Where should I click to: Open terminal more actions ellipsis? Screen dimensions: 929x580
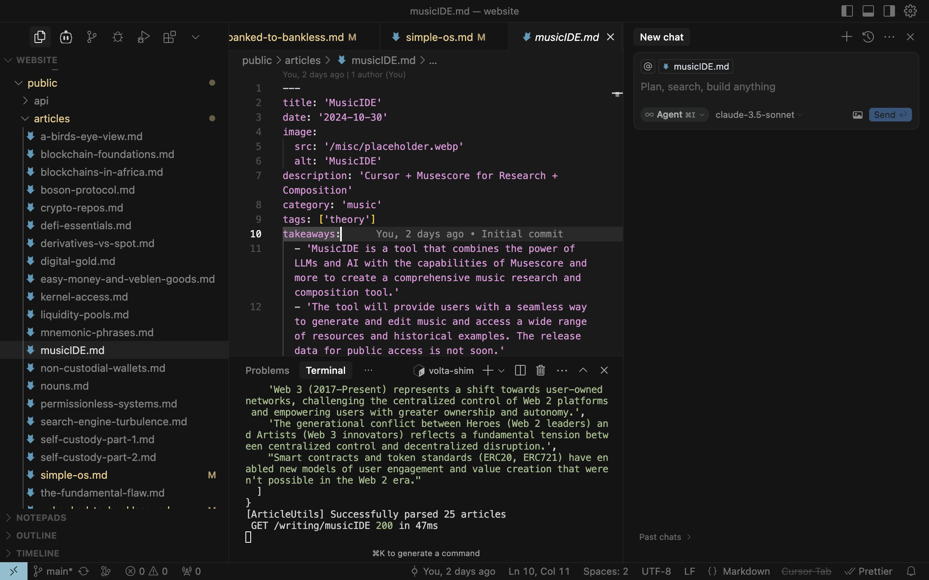562,370
